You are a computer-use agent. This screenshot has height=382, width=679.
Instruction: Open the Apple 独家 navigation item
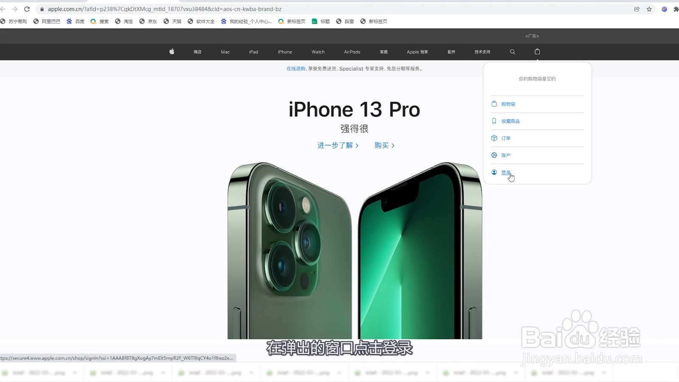417,52
